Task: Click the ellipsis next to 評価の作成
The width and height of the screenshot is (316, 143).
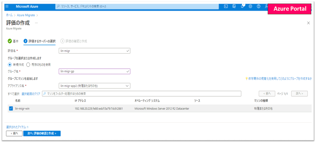Action: [x=36, y=23]
